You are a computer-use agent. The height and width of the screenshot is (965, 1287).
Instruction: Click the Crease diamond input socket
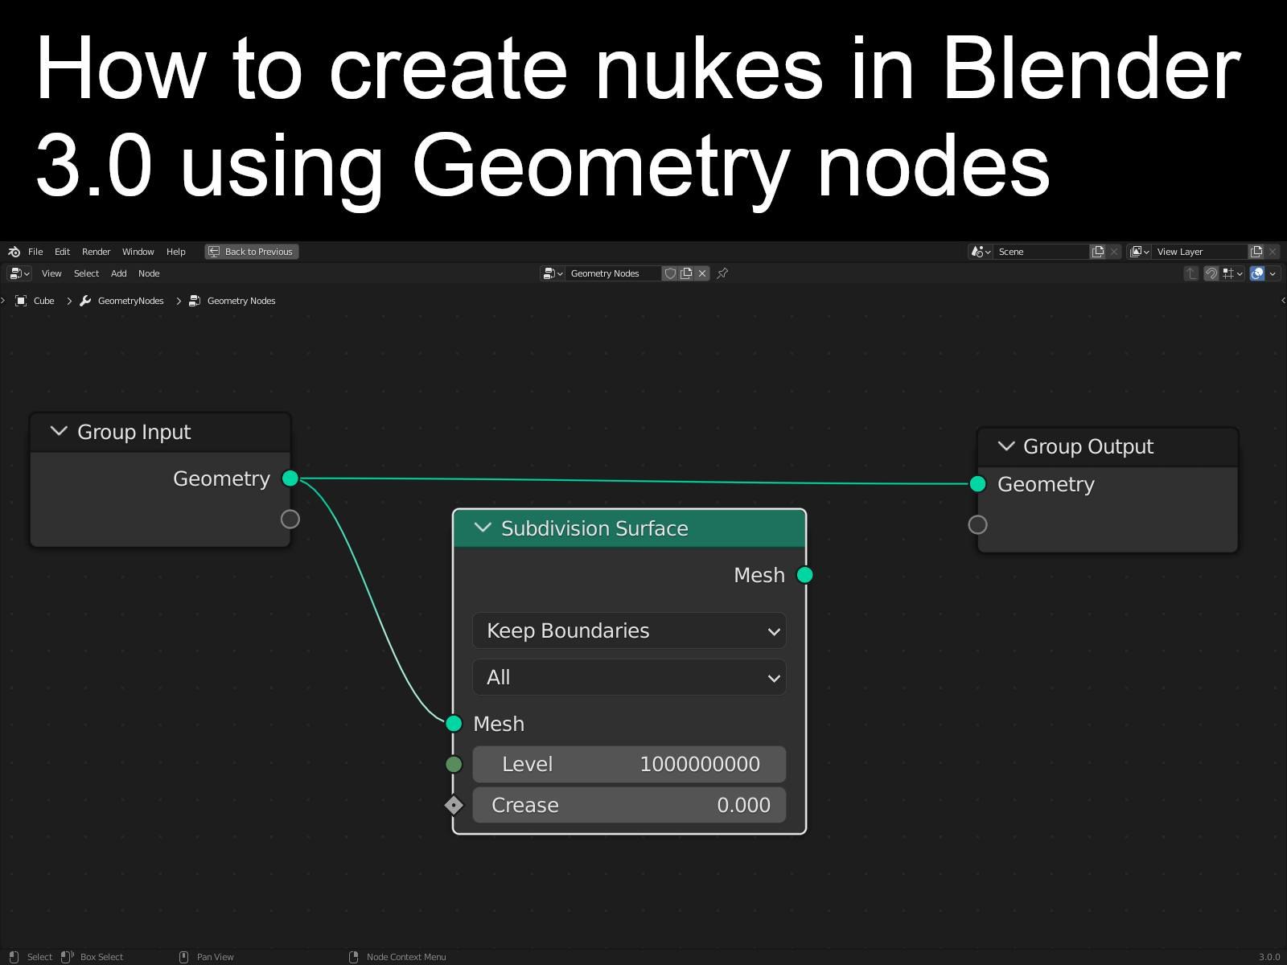click(454, 805)
